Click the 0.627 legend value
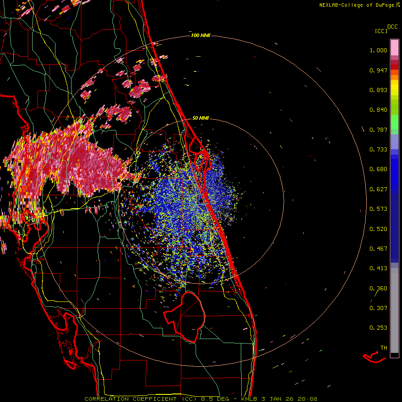The width and height of the screenshot is (402, 402). coord(378,189)
